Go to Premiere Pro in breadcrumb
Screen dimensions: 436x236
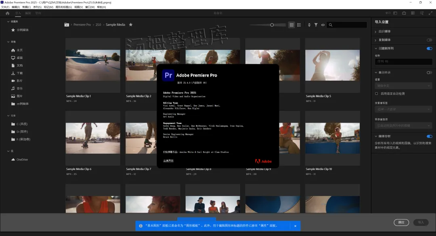coord(82,25)
